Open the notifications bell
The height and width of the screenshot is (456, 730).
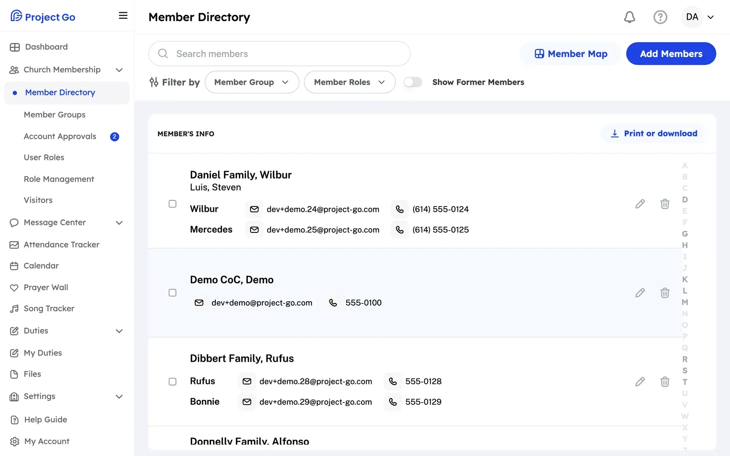tap(630, 17)
